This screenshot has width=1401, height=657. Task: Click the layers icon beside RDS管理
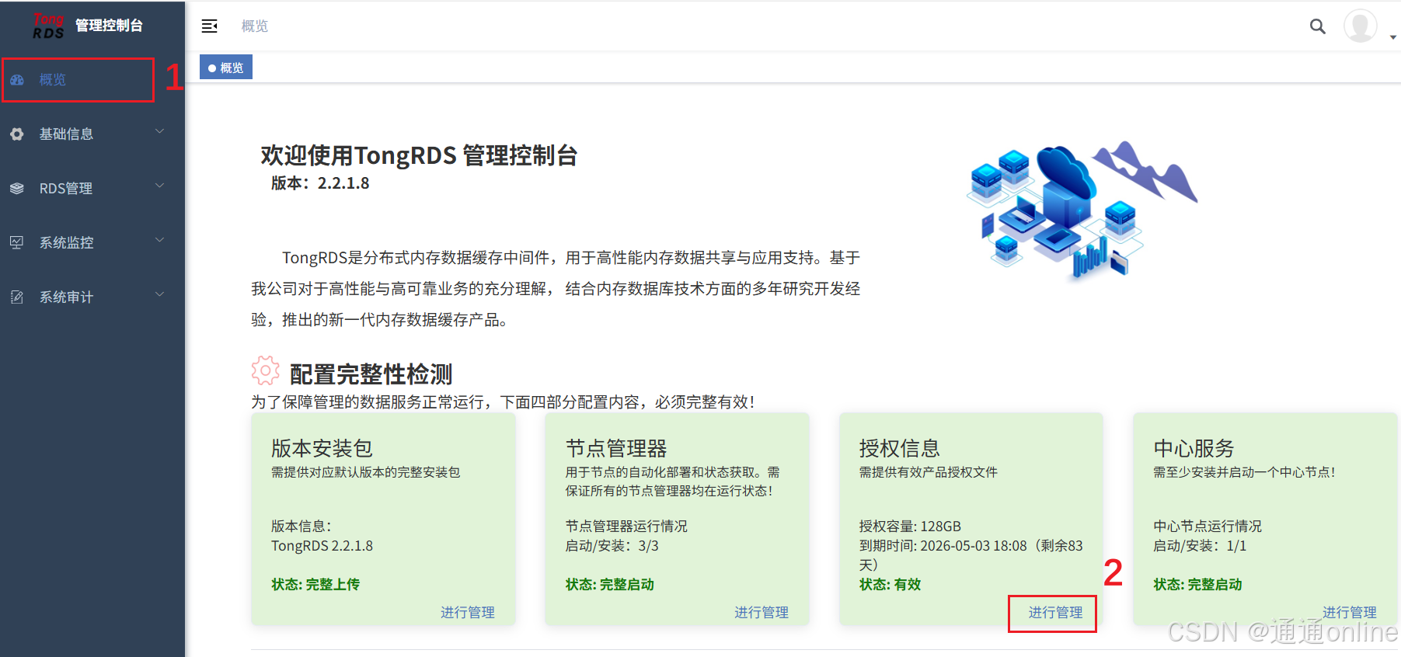coord(17,189)
